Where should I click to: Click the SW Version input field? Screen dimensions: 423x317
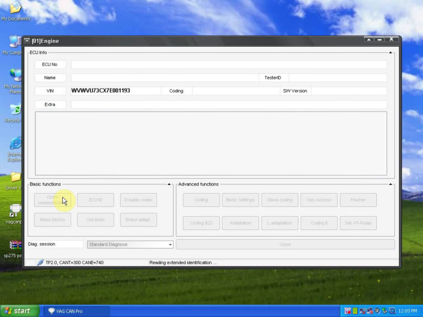pyautogui.click(x=349, y=91)
